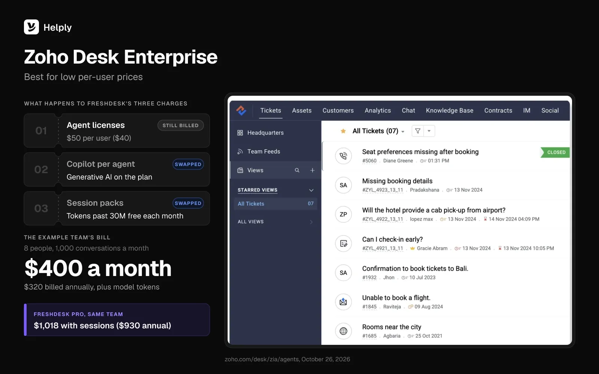Expand the All Tickets (07) view dropdown
The image size is (599, 374).
pos(403,132)
